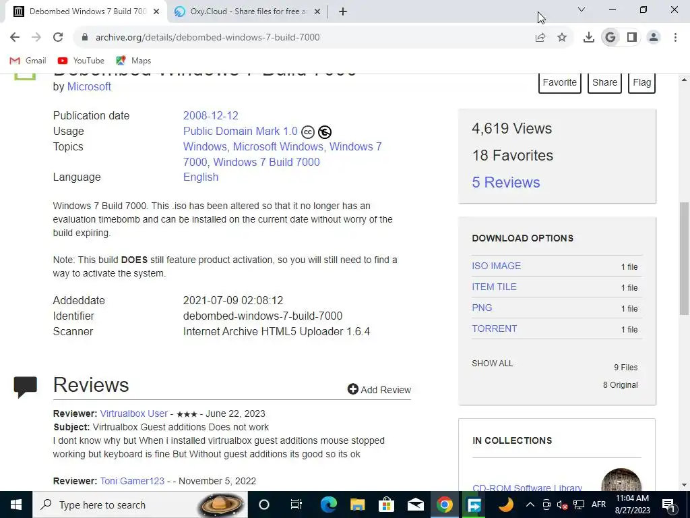Viewport: 690px width, 518px height.
Task: Open the CD-ROM Software Library collection
Action: click(x=527, y=488)
